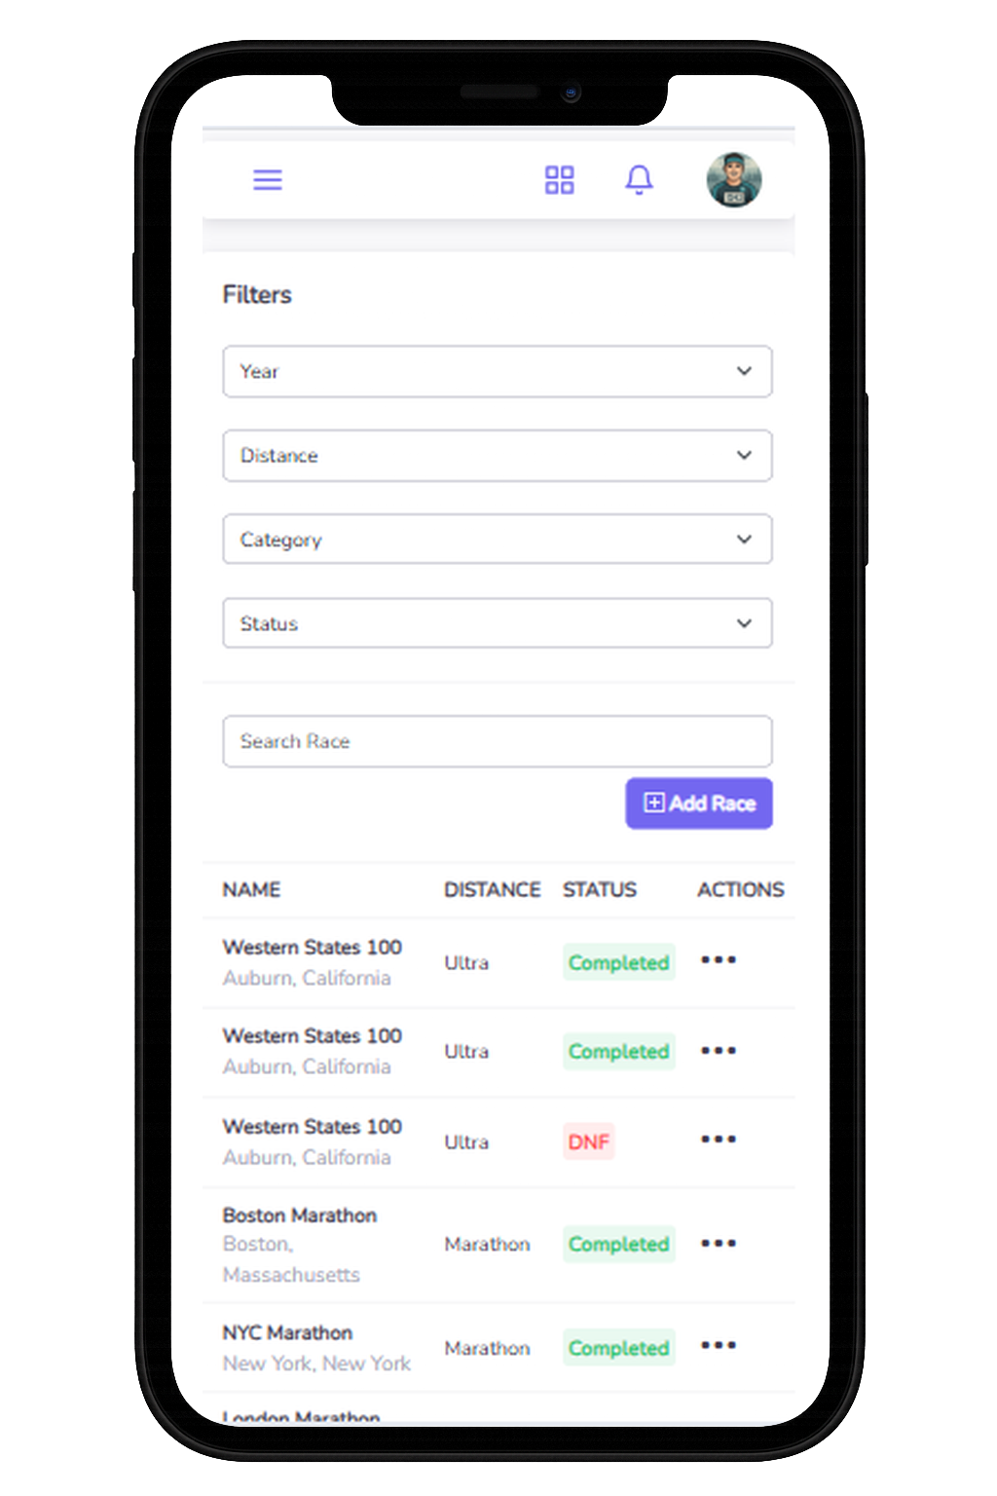Click the Add Race button
The width and height of the screenshot is (997, 1496).
(698, 803)
